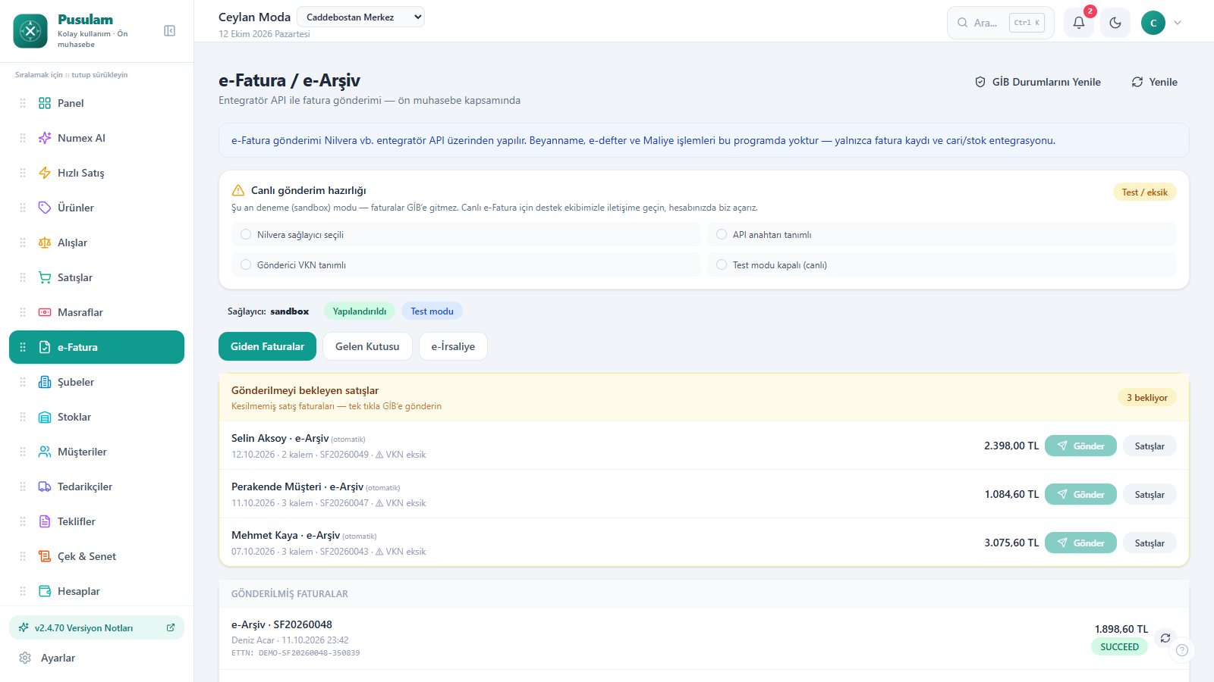The width and height of the screenshot is (1214, 682).
Task: Click the Satışlar cart icon
Action: (45, 277)
